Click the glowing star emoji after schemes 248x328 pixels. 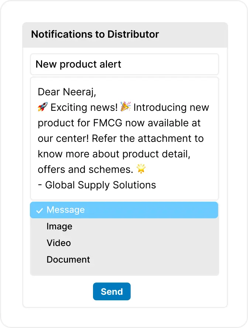141,169
